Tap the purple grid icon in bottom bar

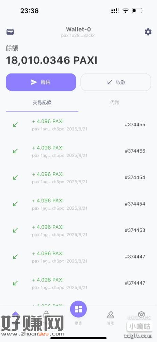[x=78, y=309]
